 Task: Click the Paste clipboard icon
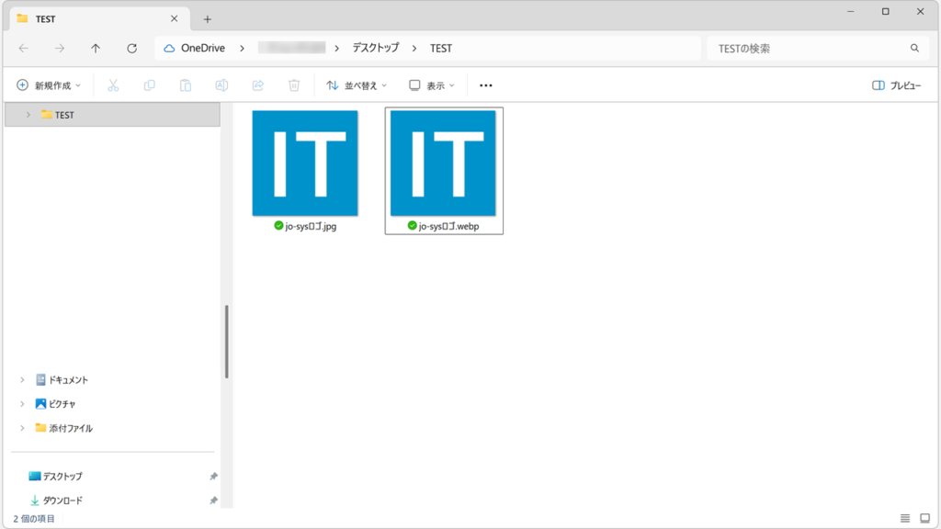[185, 85]
